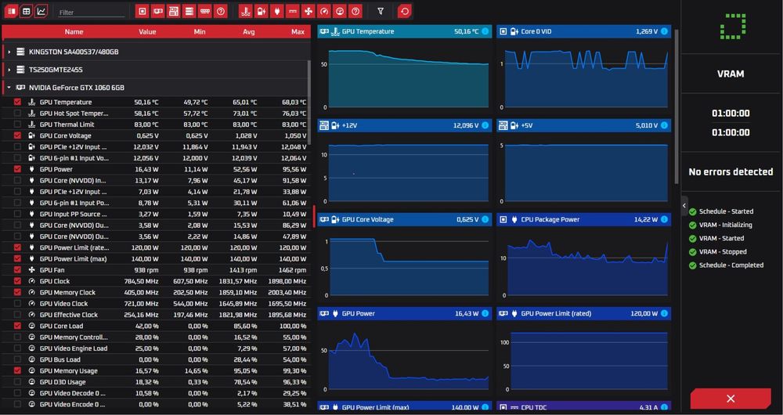Select the GPU Temperature graph header
This screenshot has width=783, height=415.
click(405, 31)
